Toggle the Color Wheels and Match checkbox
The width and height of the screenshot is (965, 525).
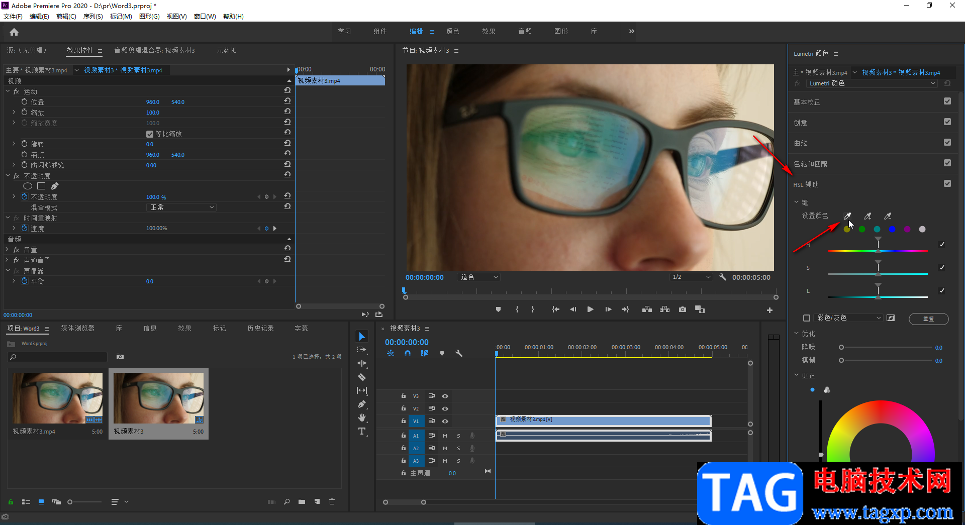[947, 163]
